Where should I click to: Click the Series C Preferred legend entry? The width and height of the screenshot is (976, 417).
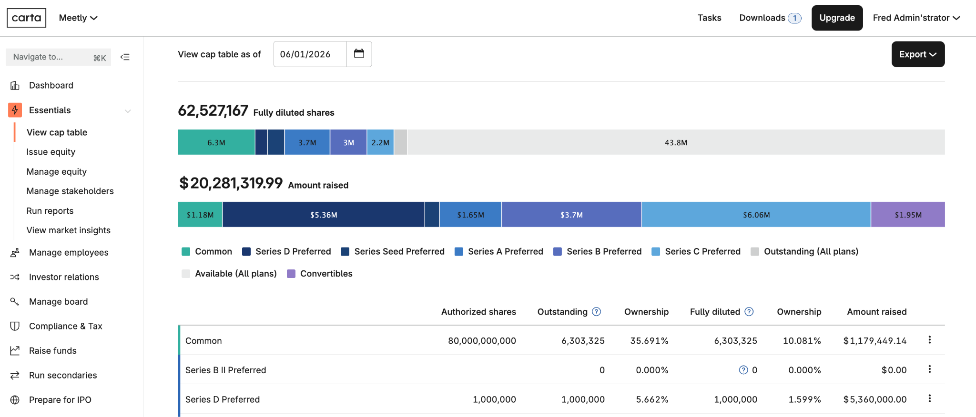[x=696, y=251]
